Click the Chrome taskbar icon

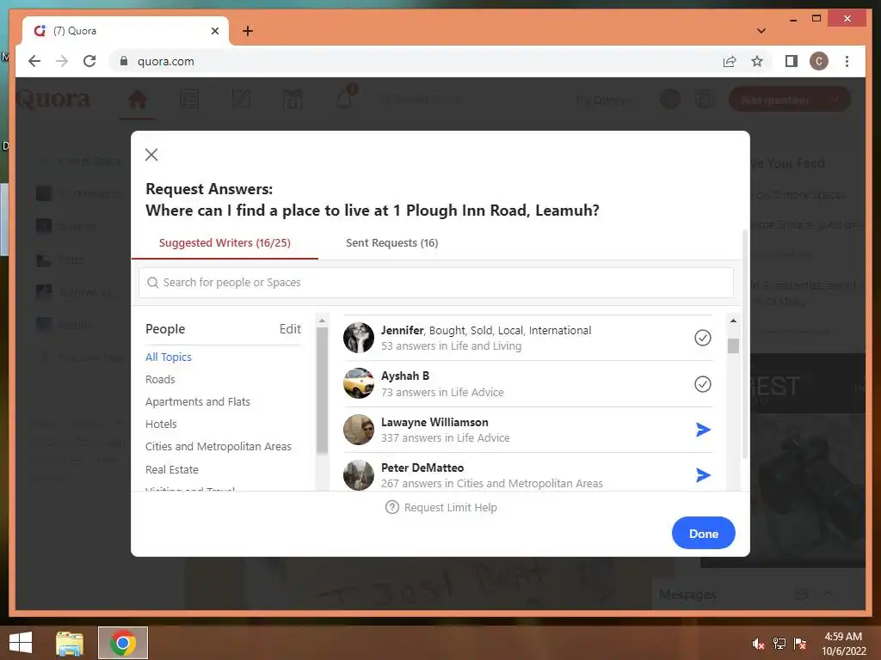coord(122,643)
